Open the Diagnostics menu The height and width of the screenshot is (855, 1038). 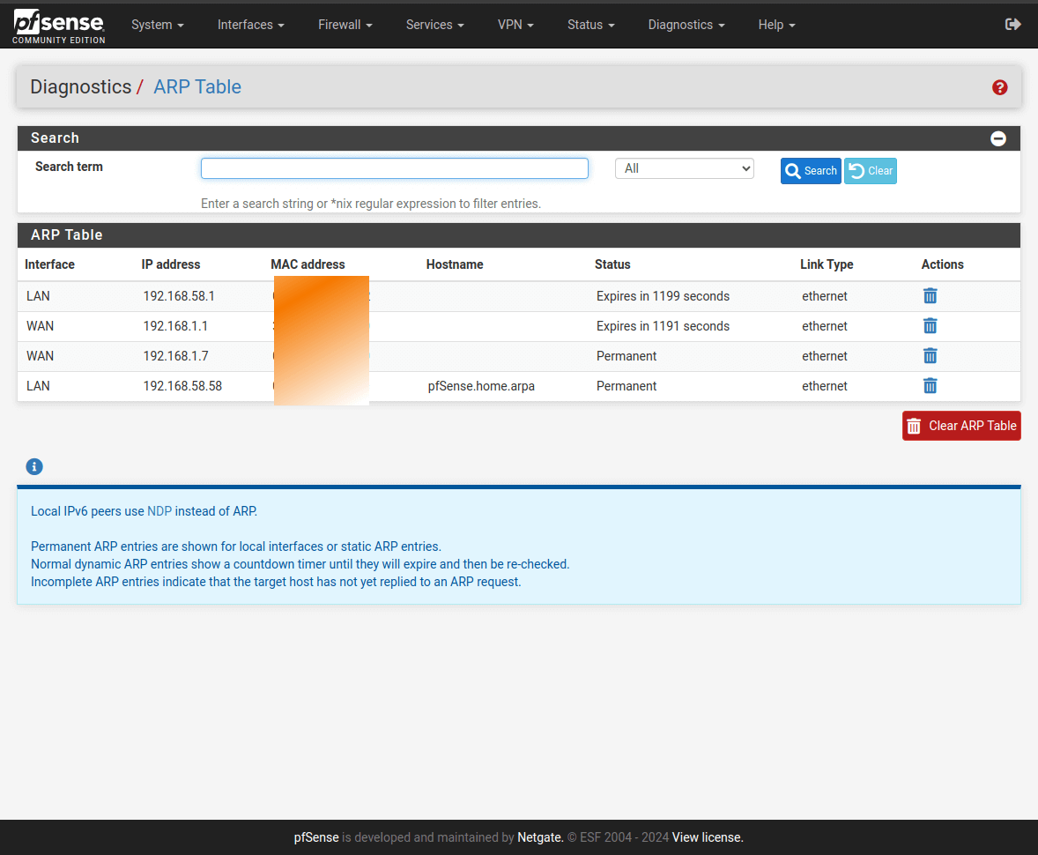(x=686, y=25)
